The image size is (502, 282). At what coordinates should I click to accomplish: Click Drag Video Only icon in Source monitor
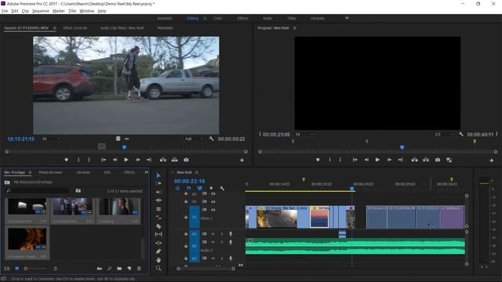pyautogui.click(x=118, y=139)
